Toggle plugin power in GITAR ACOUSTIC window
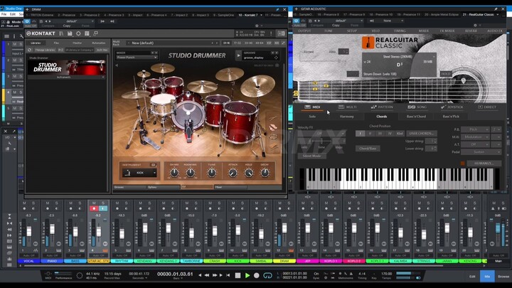 pos(297,21)
